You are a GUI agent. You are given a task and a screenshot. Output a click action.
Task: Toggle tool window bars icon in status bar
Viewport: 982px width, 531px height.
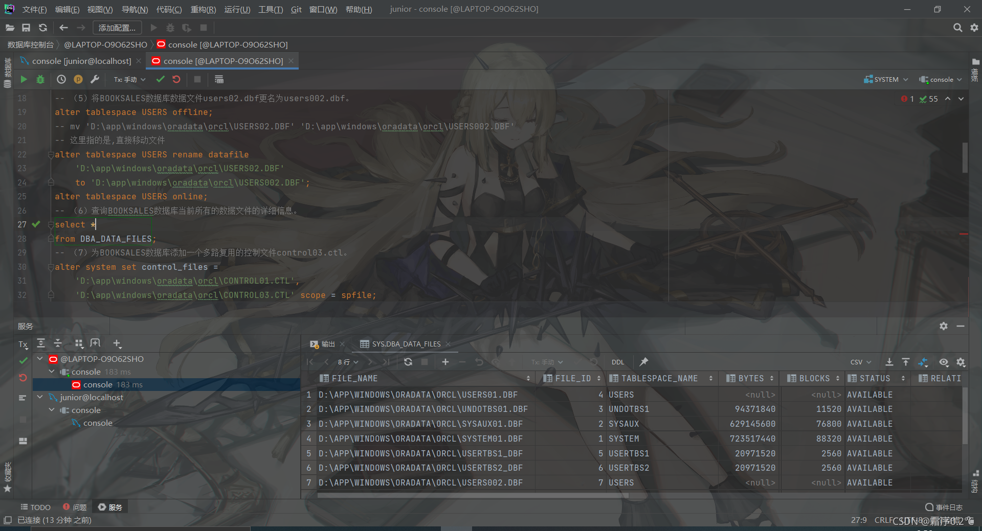[7, 520]
